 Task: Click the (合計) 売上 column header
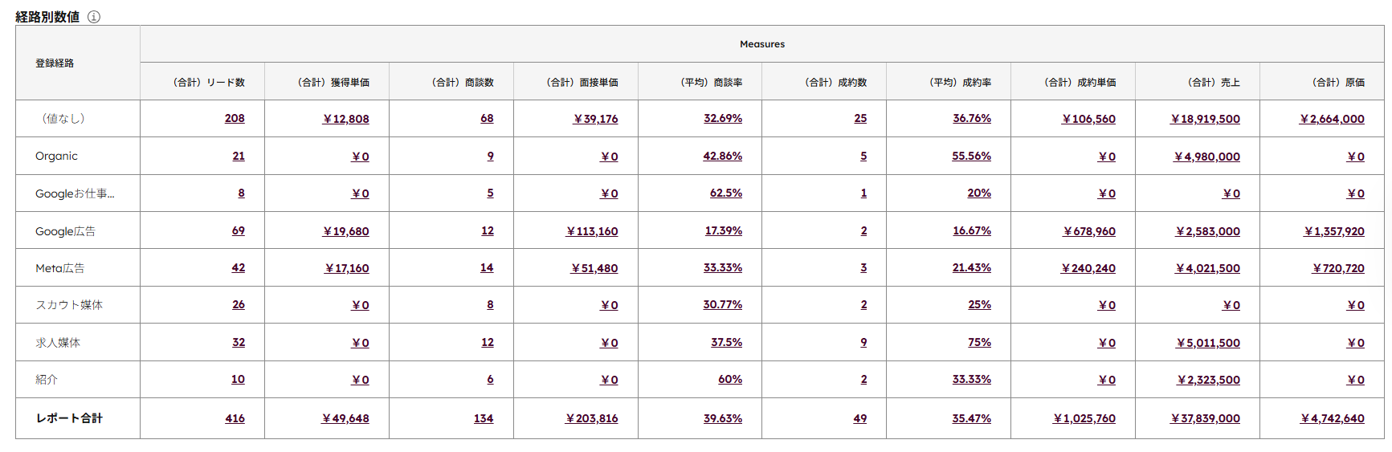tap(1213, 83)
